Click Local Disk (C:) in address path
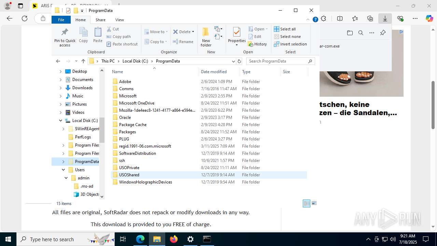The width and height of the screenshot is (437, 246). point(135,61)
